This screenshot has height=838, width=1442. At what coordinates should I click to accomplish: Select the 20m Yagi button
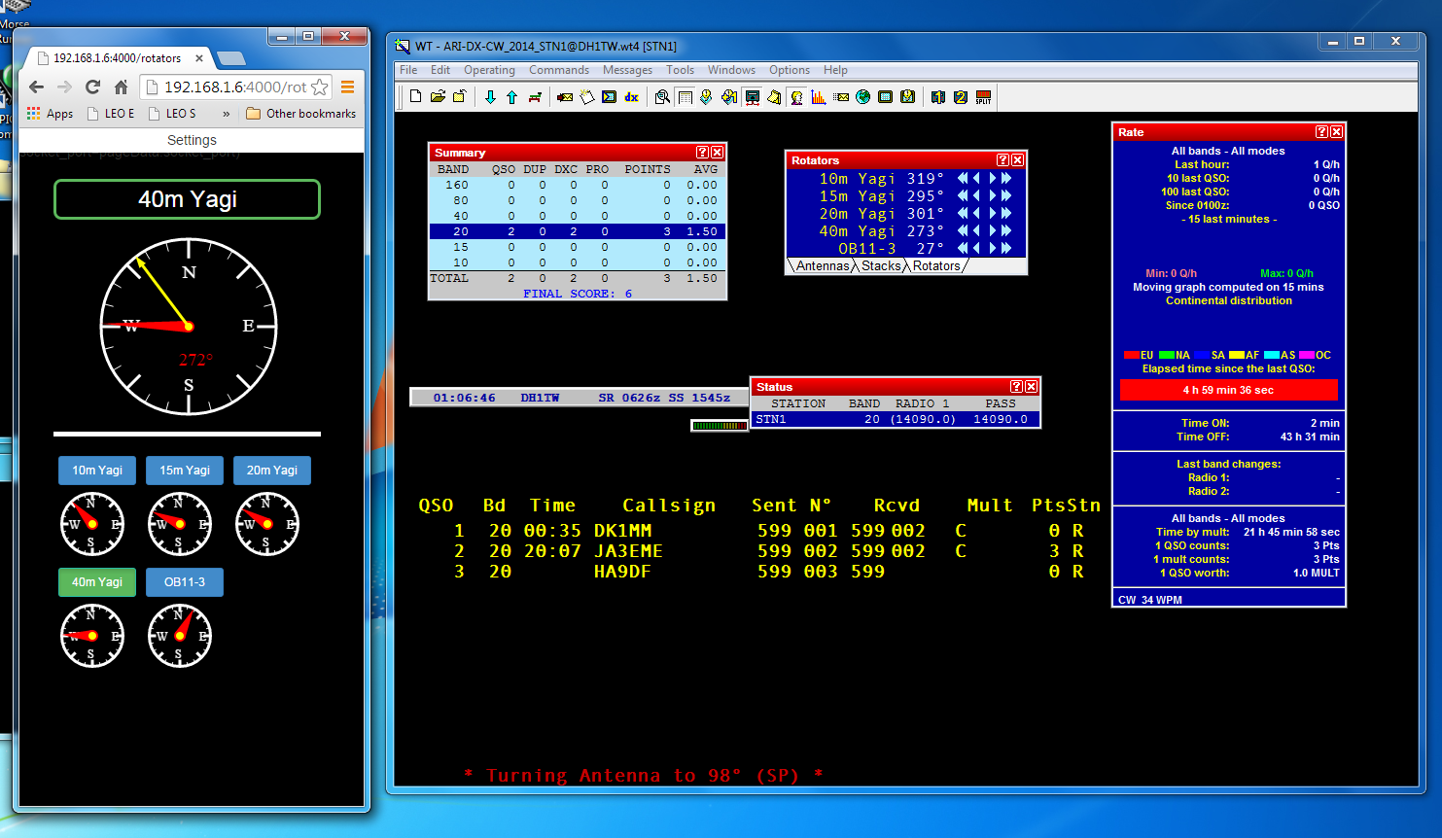coord(272,471)
